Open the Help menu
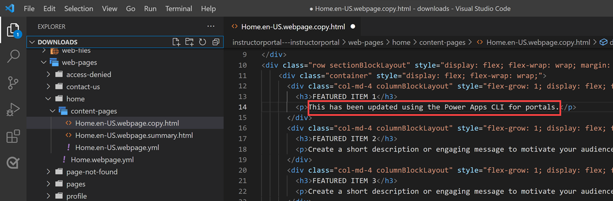 (x=208, y=8)
